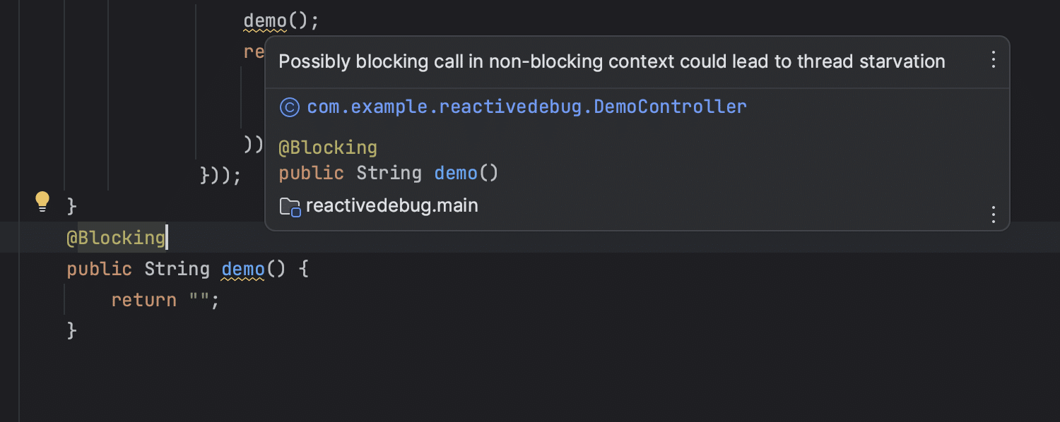Click the closing brace beside the lightbulb

point(71,206)
